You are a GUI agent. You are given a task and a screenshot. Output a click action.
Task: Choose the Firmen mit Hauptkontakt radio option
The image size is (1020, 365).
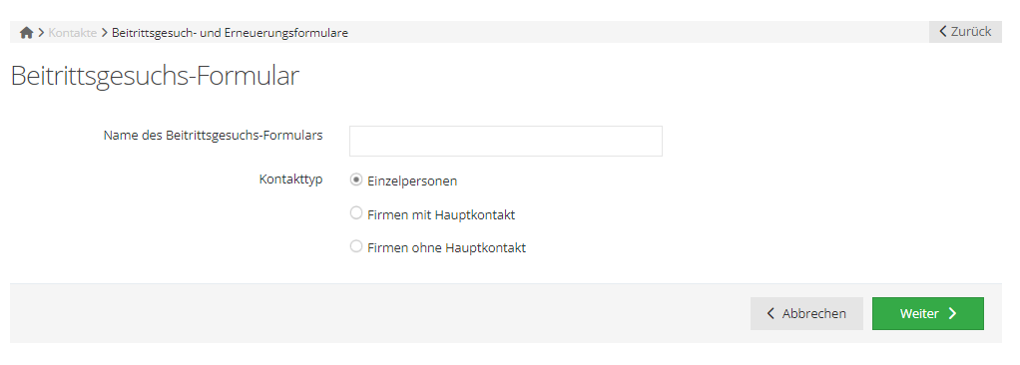pyautogui.click(x=356, y=213)
